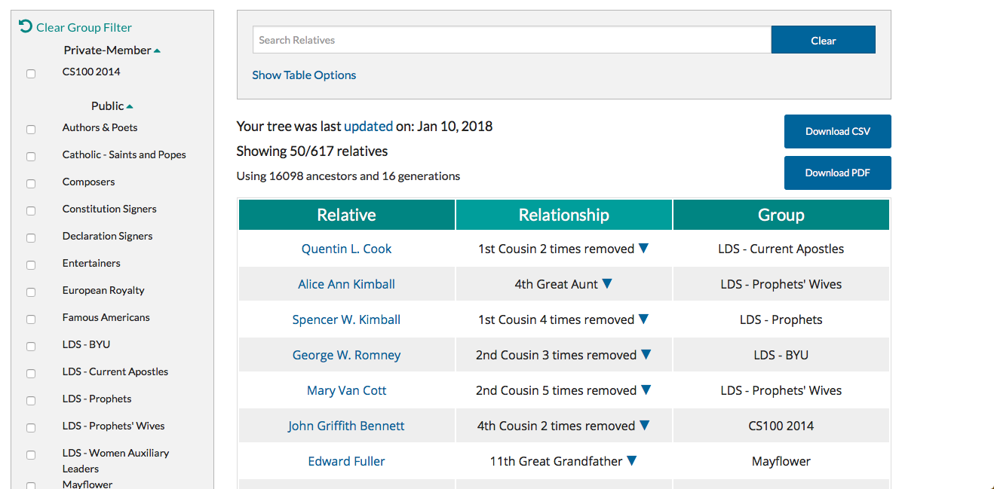Expand Mary Van Cott relationship arrow
This screenshot has width=994, height=489.
646,390
